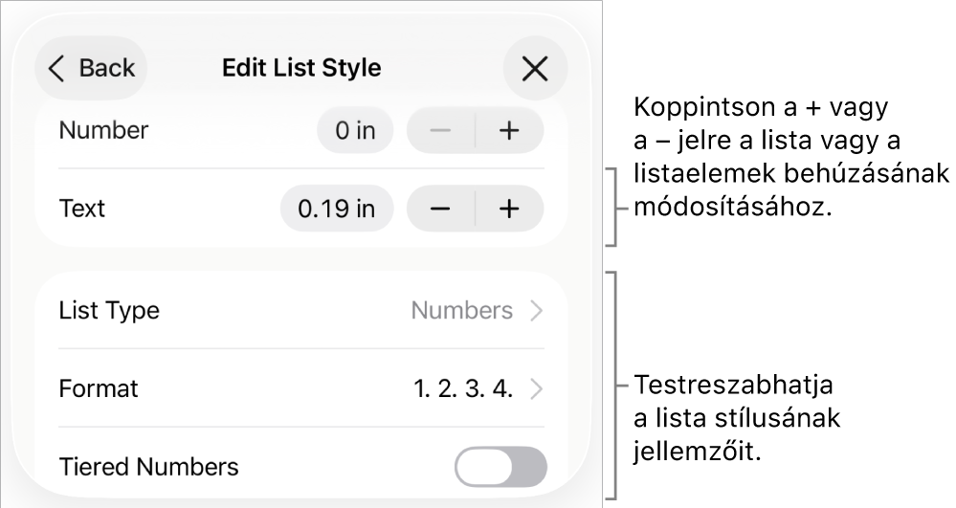Screen dimensions: 956x508
Task: Expand the Format options chevron
Action: click(537, 388)
